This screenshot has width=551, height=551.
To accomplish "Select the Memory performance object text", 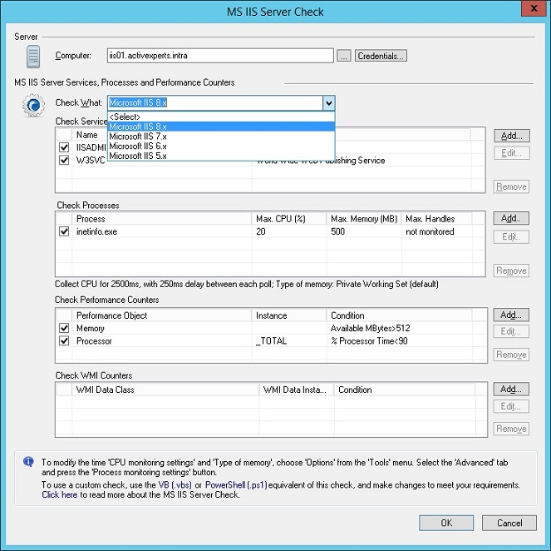I will click(x=91, y=328).
